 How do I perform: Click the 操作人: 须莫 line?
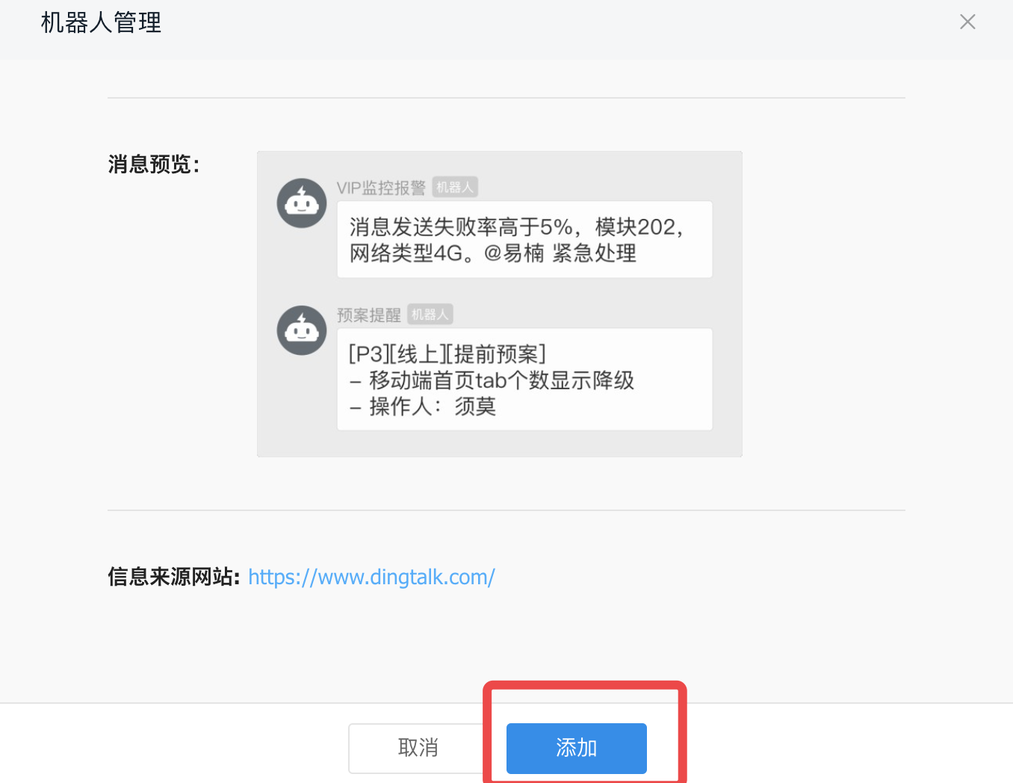(x=422, y=406)
